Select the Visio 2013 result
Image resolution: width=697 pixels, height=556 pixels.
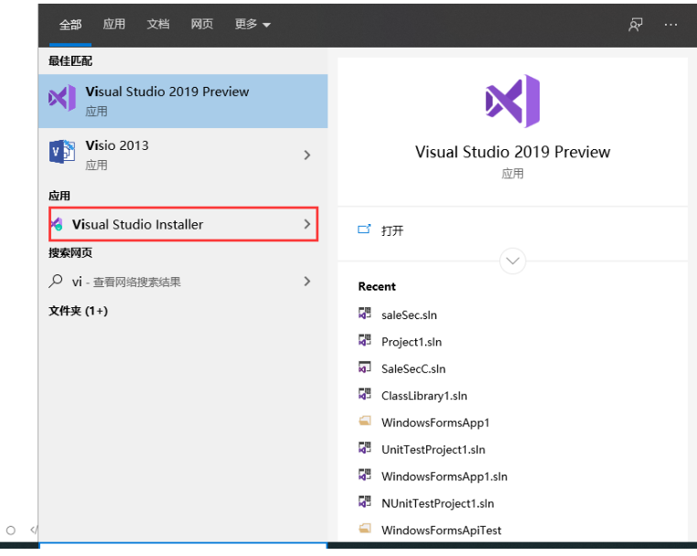(x=183, y=155)
